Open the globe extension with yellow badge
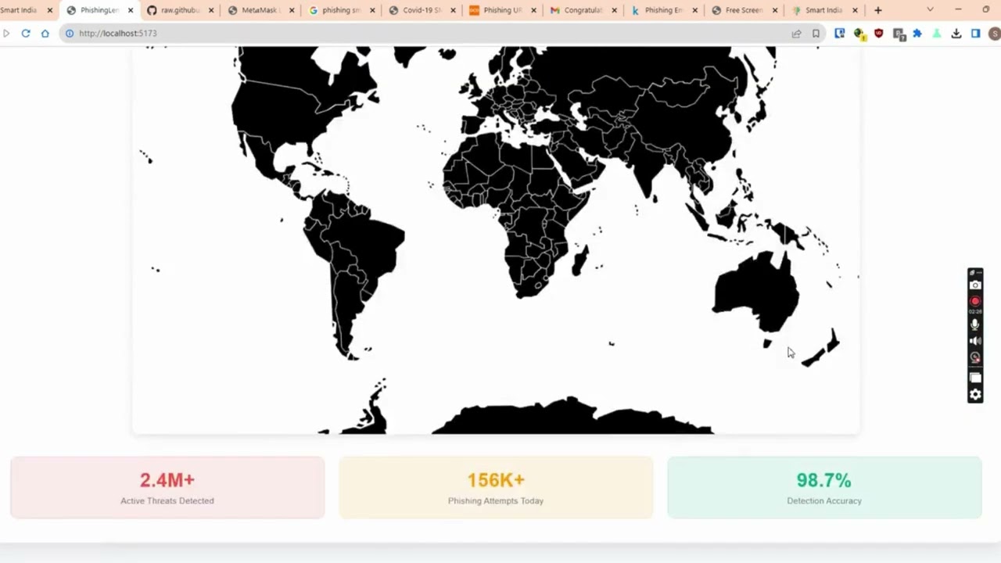Viewport: 1001px width, 563px height. [859, 34]
